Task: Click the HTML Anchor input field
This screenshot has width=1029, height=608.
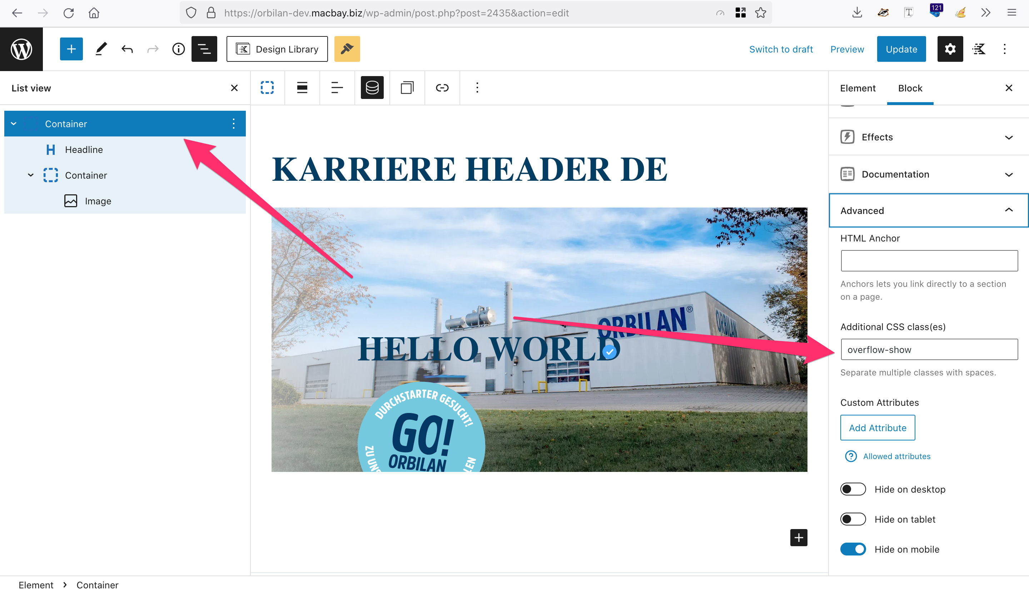Action: [929, 261]
